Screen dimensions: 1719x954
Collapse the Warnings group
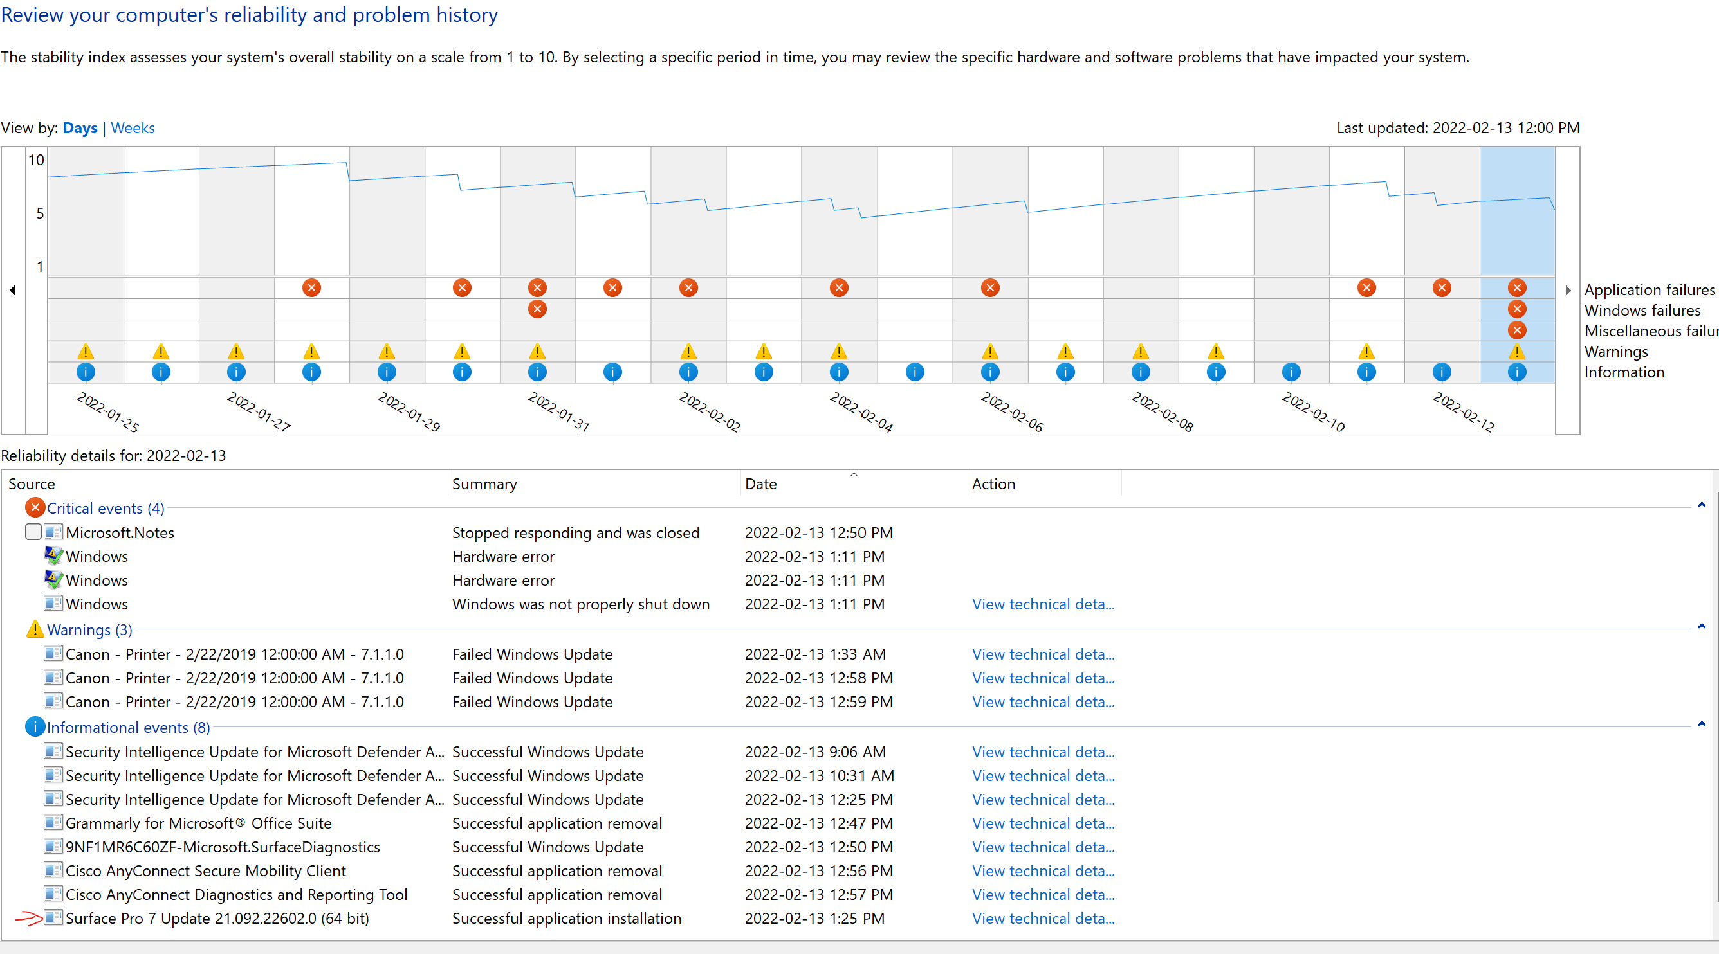[1702, 627]
